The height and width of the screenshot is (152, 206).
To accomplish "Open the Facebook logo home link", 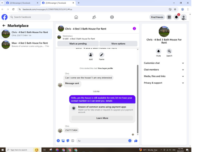I will tap(5, 17).
